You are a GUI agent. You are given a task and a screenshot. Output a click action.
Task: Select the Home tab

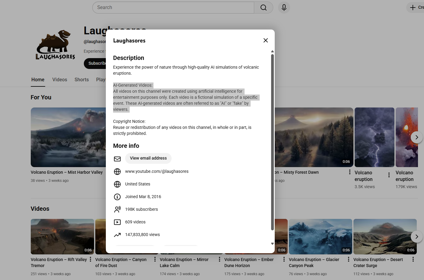pos(38,80)
